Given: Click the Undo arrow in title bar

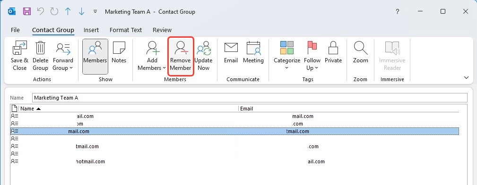Looking at the screenshot, I should tap(41, 11).
